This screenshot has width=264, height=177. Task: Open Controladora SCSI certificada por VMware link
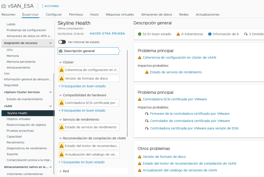[175, 99]
